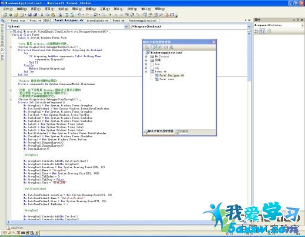The width and height of the screenshot is (305, 237).
Task: Toggle Alphabetical sort in Properties panel
Action: (262, 31)
